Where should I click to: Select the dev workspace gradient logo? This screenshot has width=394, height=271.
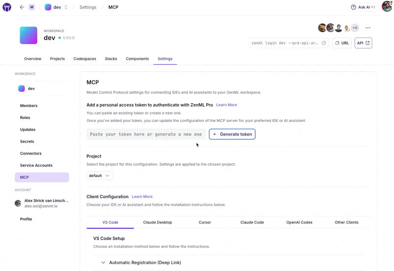click(29, 35)
